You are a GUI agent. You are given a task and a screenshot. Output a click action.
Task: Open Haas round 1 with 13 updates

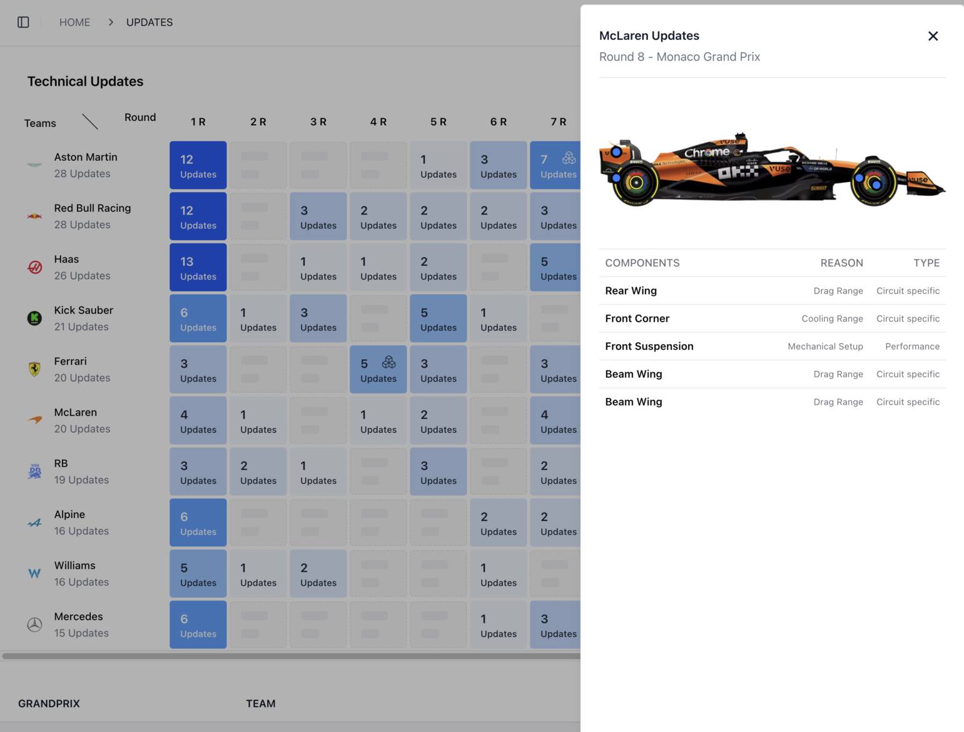(198, 267)
